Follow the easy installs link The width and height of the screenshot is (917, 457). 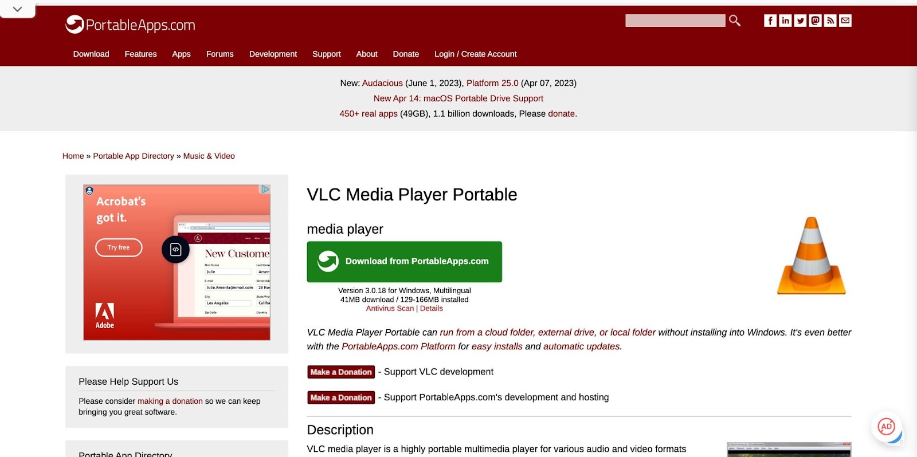click(x=497, y=346)
